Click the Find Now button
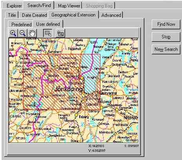 pyautogui.click(x=166, y=24)
